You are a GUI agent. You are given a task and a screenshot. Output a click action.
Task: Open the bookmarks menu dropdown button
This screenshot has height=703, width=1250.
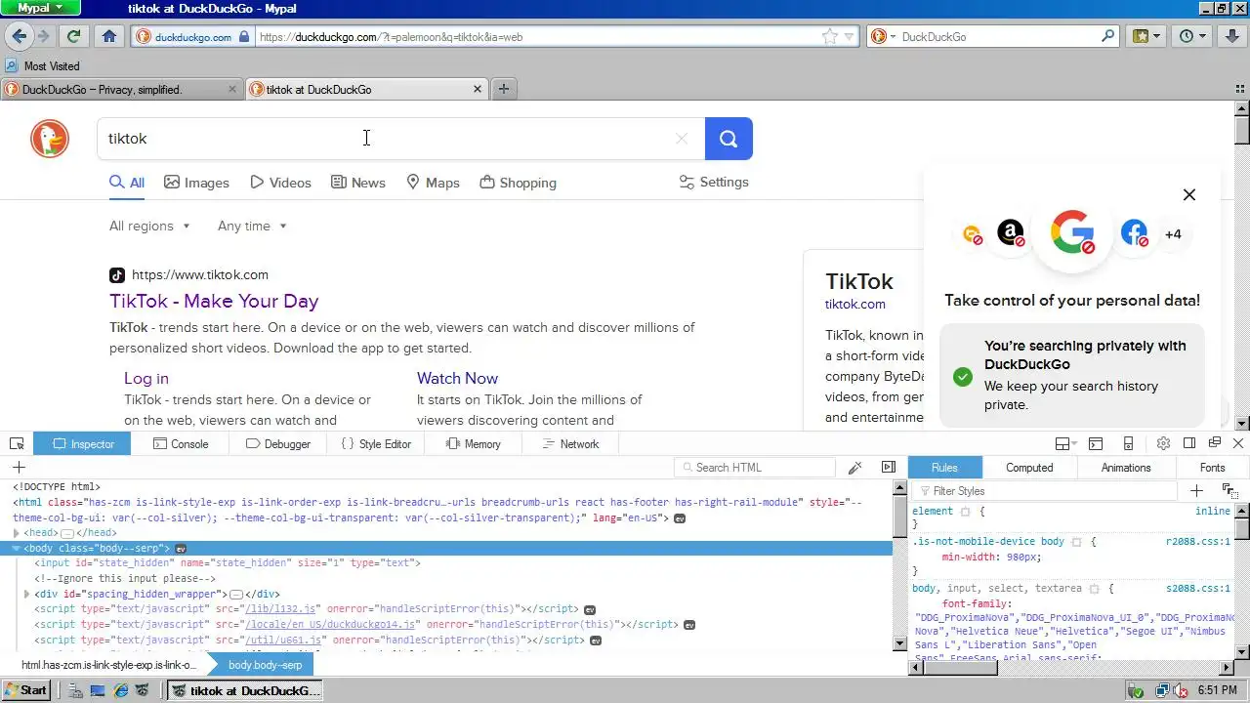coord(1147,36)
